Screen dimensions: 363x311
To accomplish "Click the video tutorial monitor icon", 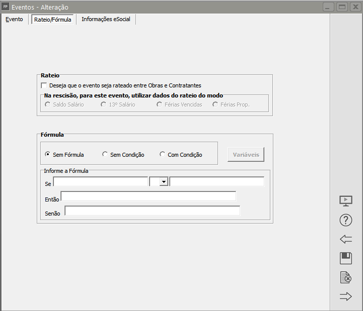I will 346,201.
